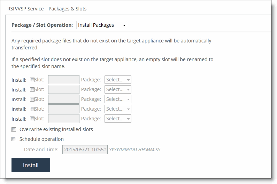Click the third row Slot name field
Screen dimensions: 277x184
tap(63, 99)
